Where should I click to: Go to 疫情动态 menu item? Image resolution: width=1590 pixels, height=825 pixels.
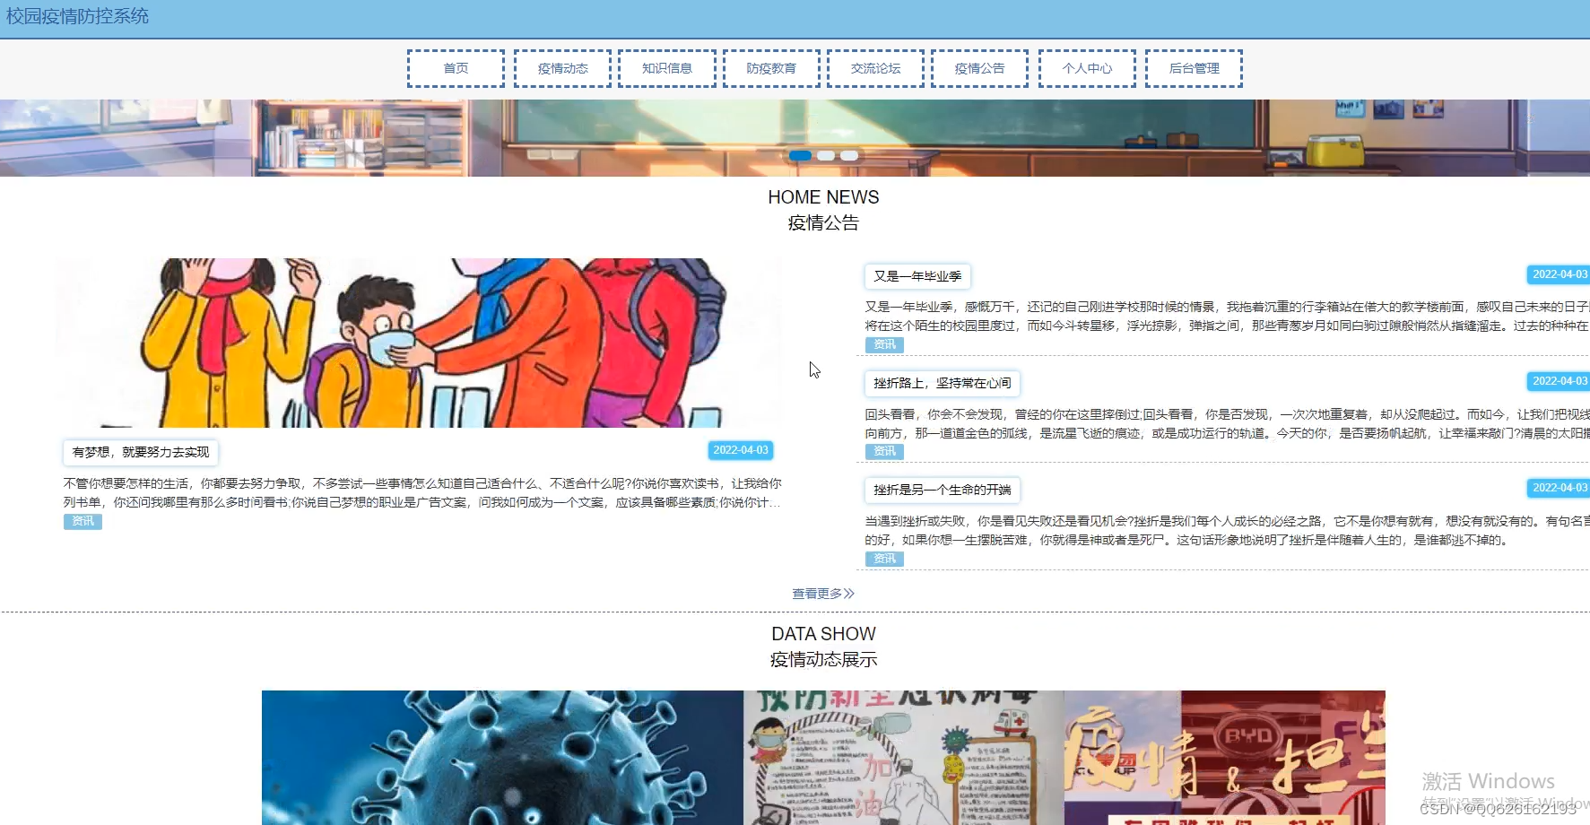pyautogui.click(x=562, y=68)
